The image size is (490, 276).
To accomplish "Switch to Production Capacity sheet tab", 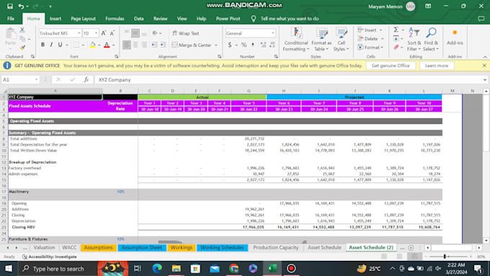I will (275, 247).
